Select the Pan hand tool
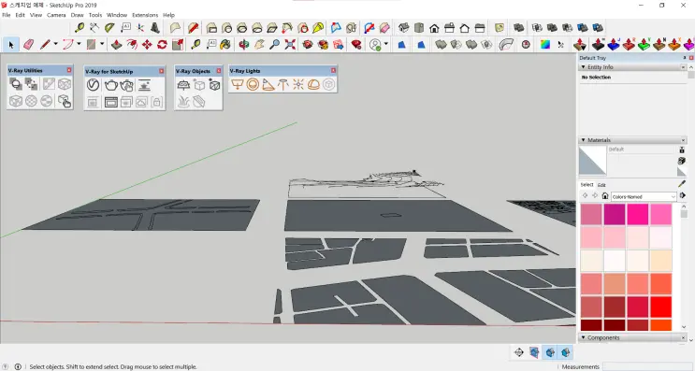This screenshot has height=371, width=695. coord(259,45)
